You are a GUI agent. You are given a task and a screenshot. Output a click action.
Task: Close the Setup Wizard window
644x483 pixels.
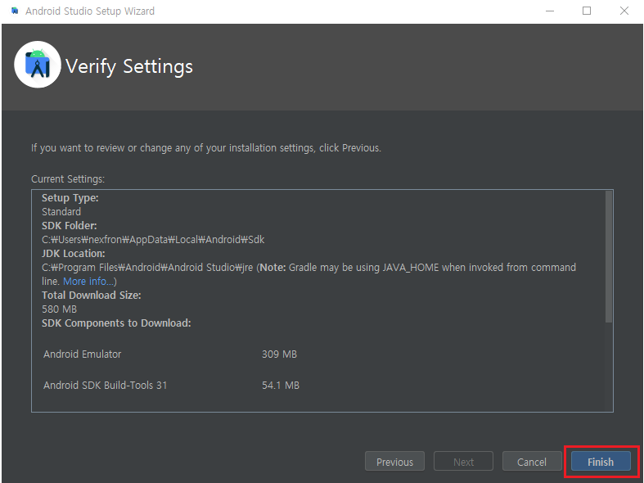coord(624,11)
